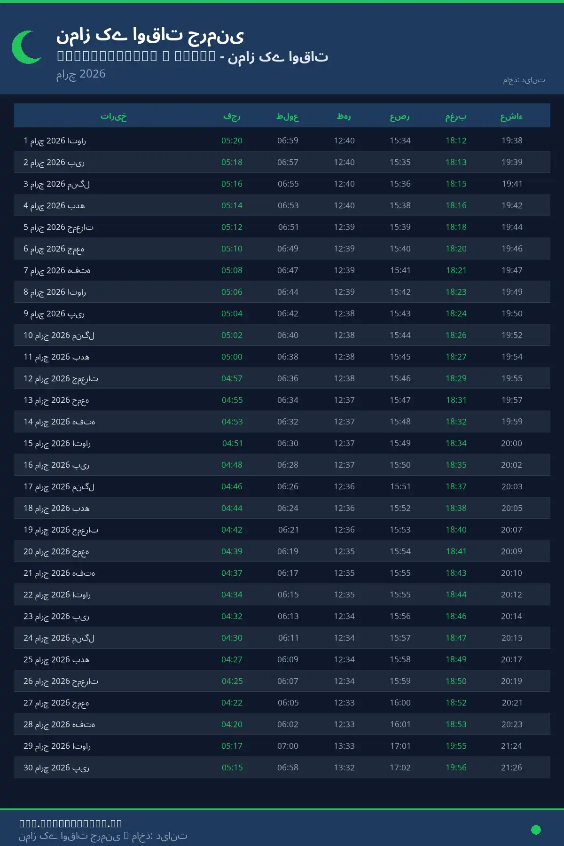Click the sunrise column header

tap(288, 116)
